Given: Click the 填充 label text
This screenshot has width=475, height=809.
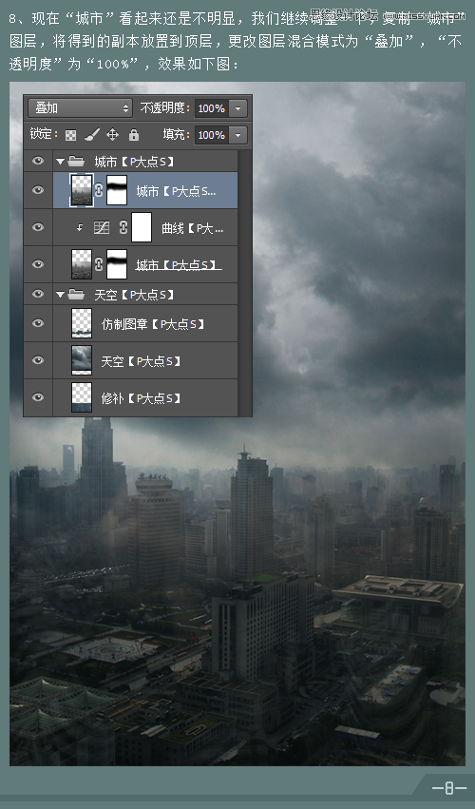Looking at the screenshot, I should pyautogui.click(x=176, y=135).
